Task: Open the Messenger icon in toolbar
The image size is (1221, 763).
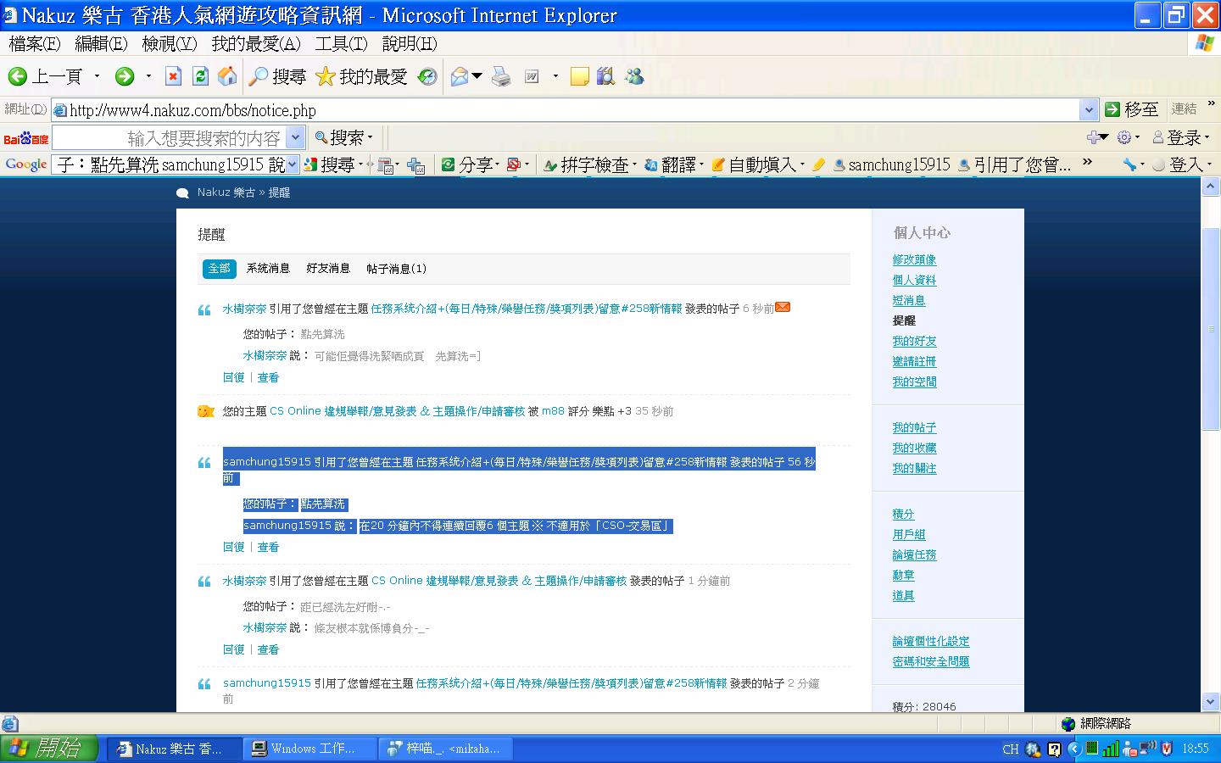Action: [634, 77]
